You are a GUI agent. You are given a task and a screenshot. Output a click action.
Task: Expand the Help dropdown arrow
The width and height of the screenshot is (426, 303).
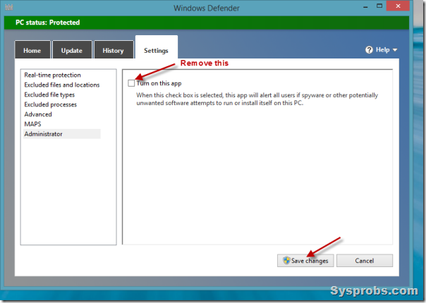(x=395, y=50)
